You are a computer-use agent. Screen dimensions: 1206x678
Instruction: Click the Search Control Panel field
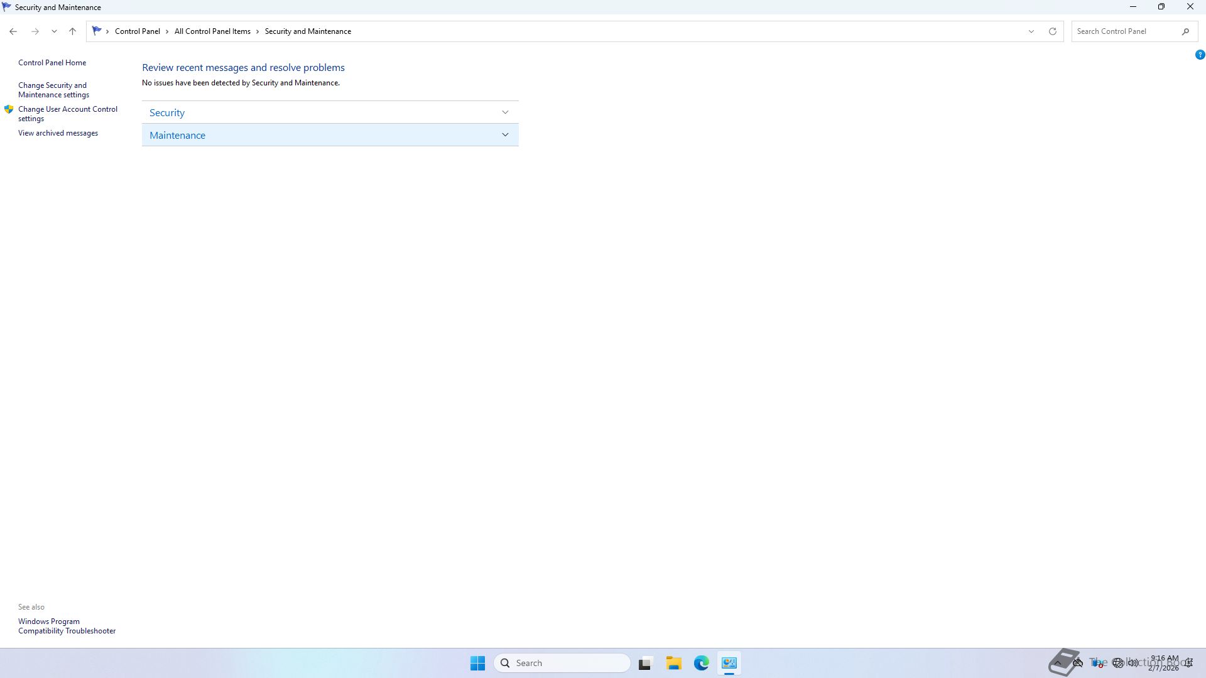pyautogui.click(x=1124, y=31)
